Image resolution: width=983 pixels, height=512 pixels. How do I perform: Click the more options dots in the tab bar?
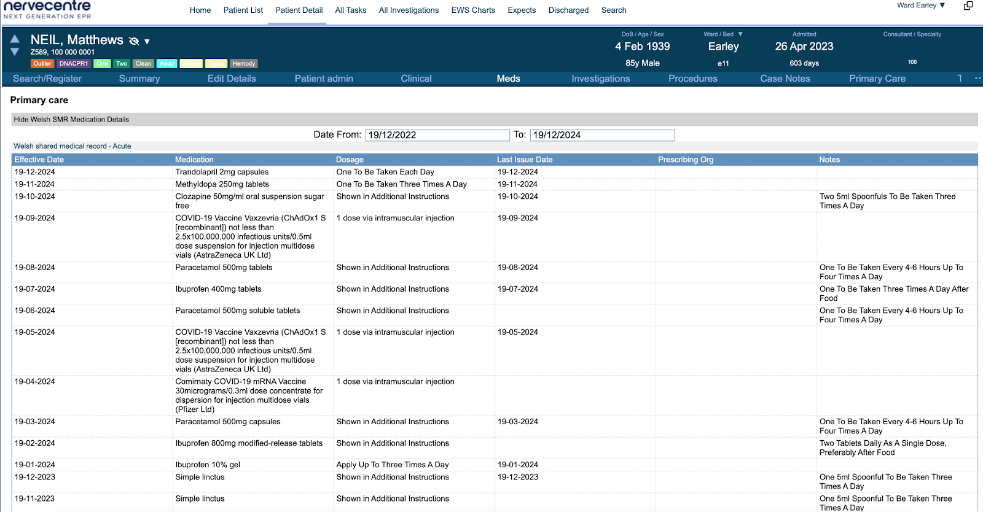[x=977, y=78]
